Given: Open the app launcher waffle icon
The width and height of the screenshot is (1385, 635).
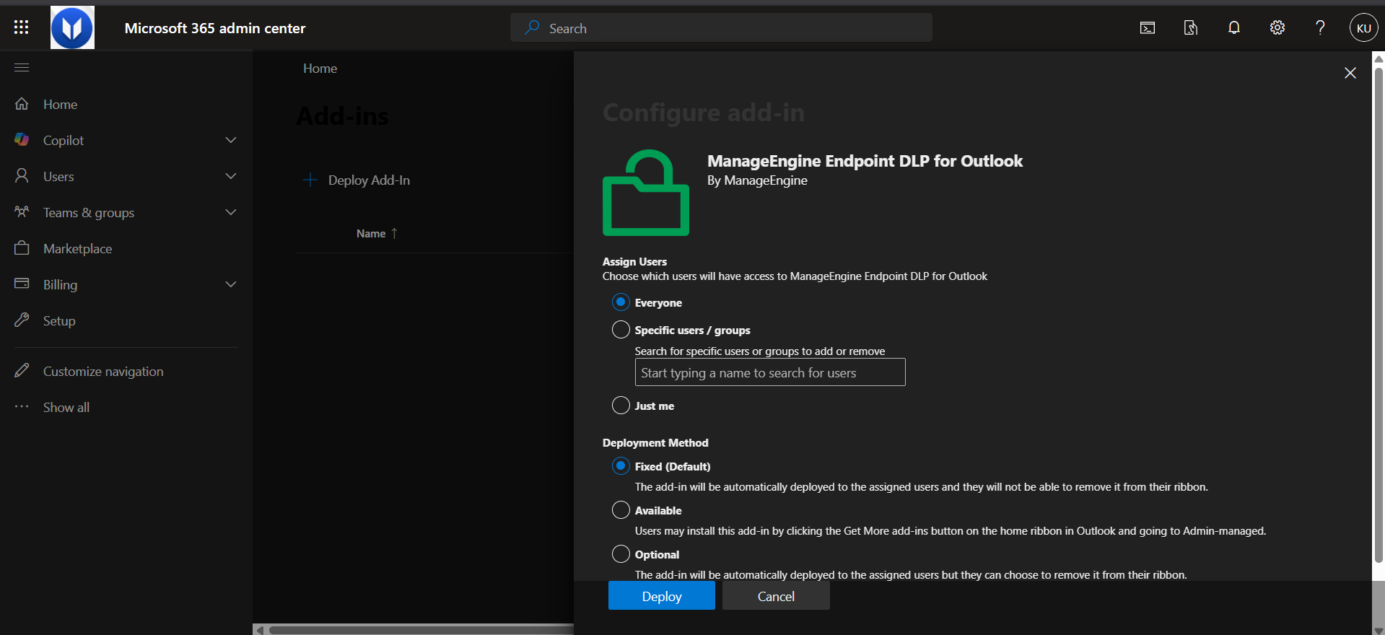Looking at the screenshot, I should [22, 27].
